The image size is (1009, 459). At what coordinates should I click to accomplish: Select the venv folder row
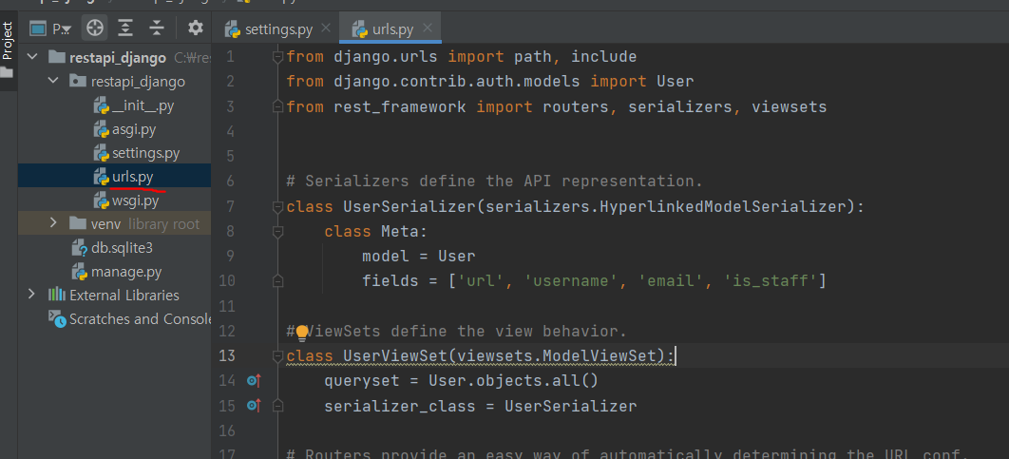115,224
